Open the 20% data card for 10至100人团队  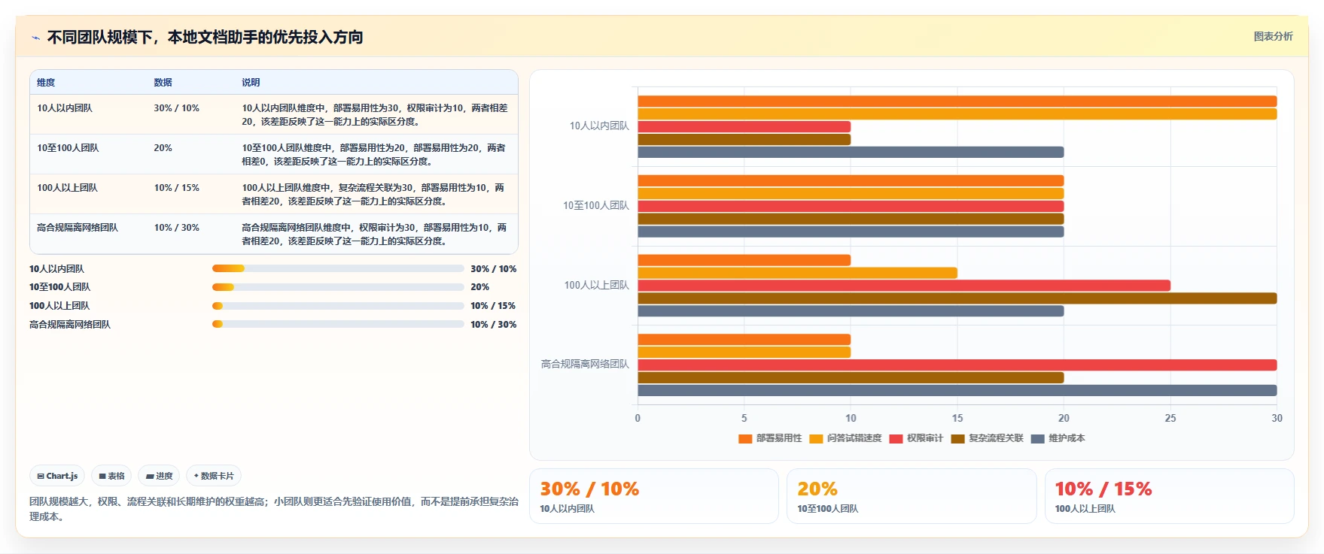[x=912, y=496]
